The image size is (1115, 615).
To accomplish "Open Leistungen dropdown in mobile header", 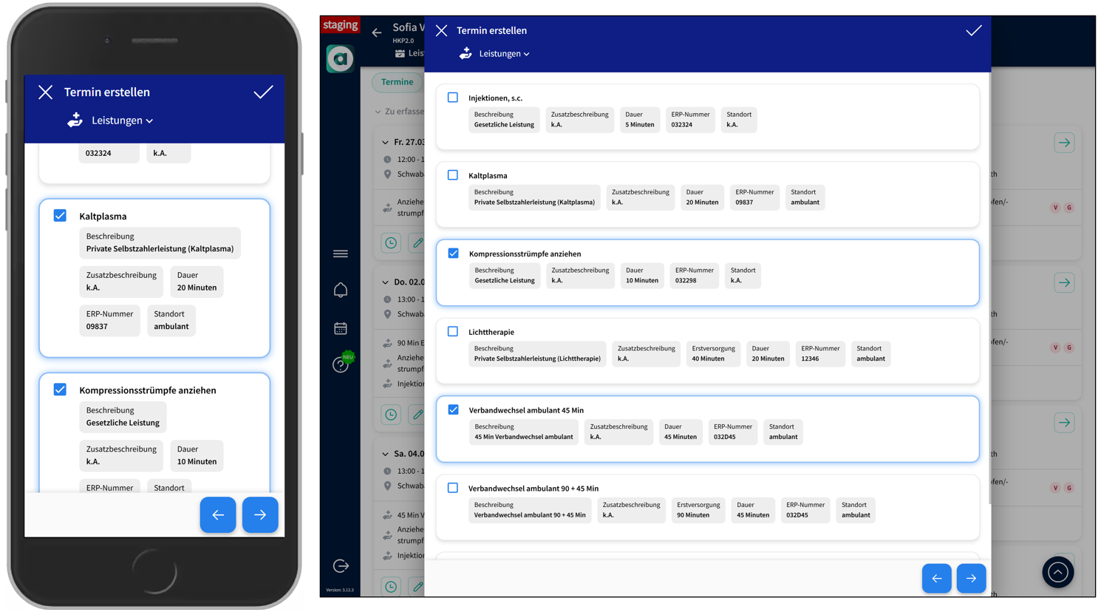I will click(x=122, y=120).
